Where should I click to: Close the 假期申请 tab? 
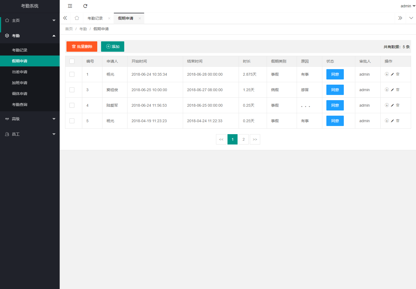pos(140,19)
